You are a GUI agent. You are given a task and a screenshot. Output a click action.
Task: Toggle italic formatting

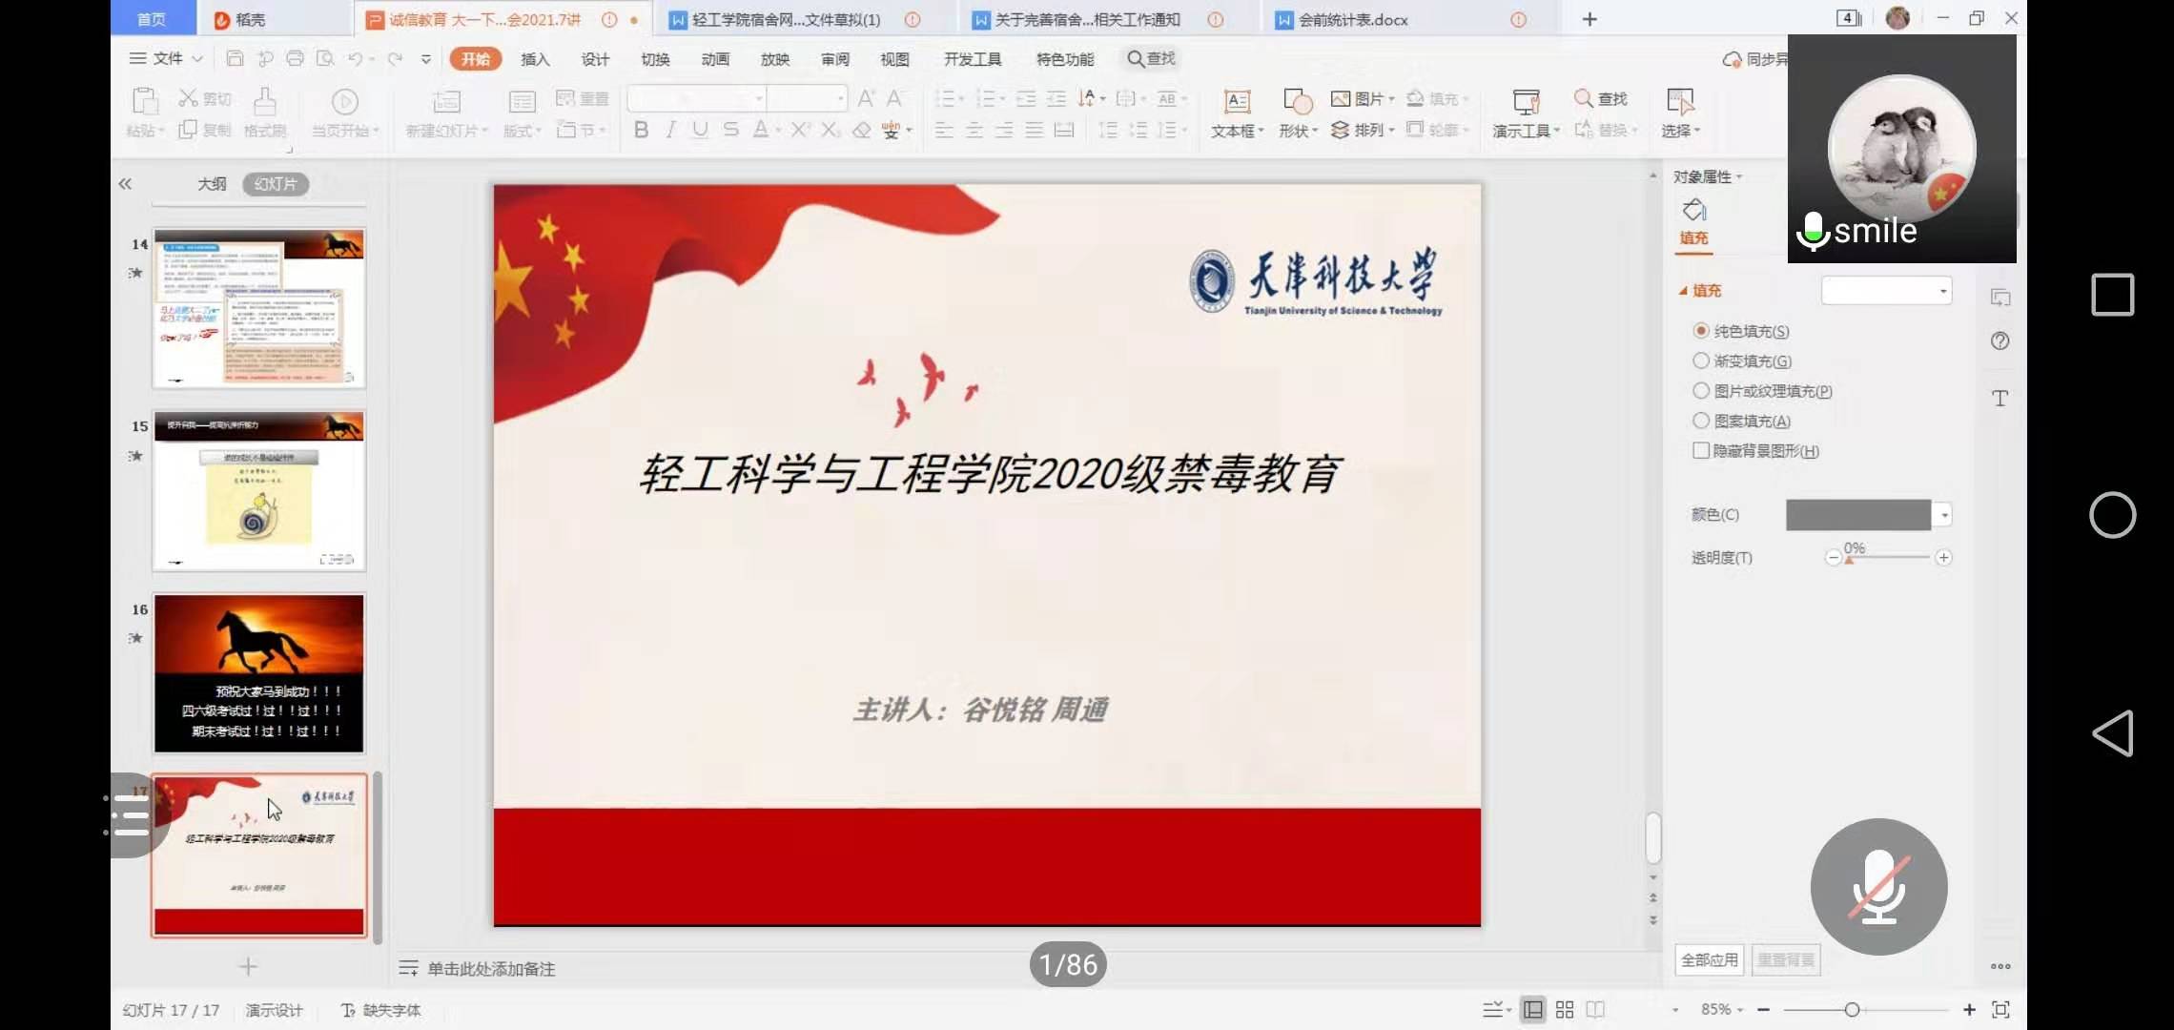pos(670,130)
